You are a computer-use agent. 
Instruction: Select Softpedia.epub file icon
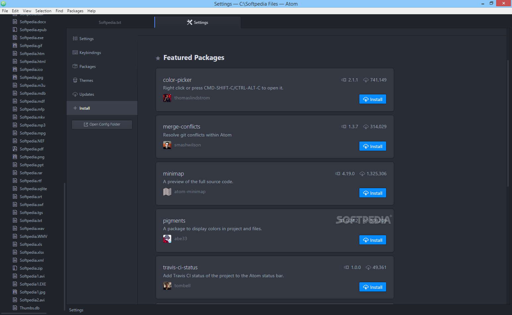pyautogui.click(x=15, y=30)
